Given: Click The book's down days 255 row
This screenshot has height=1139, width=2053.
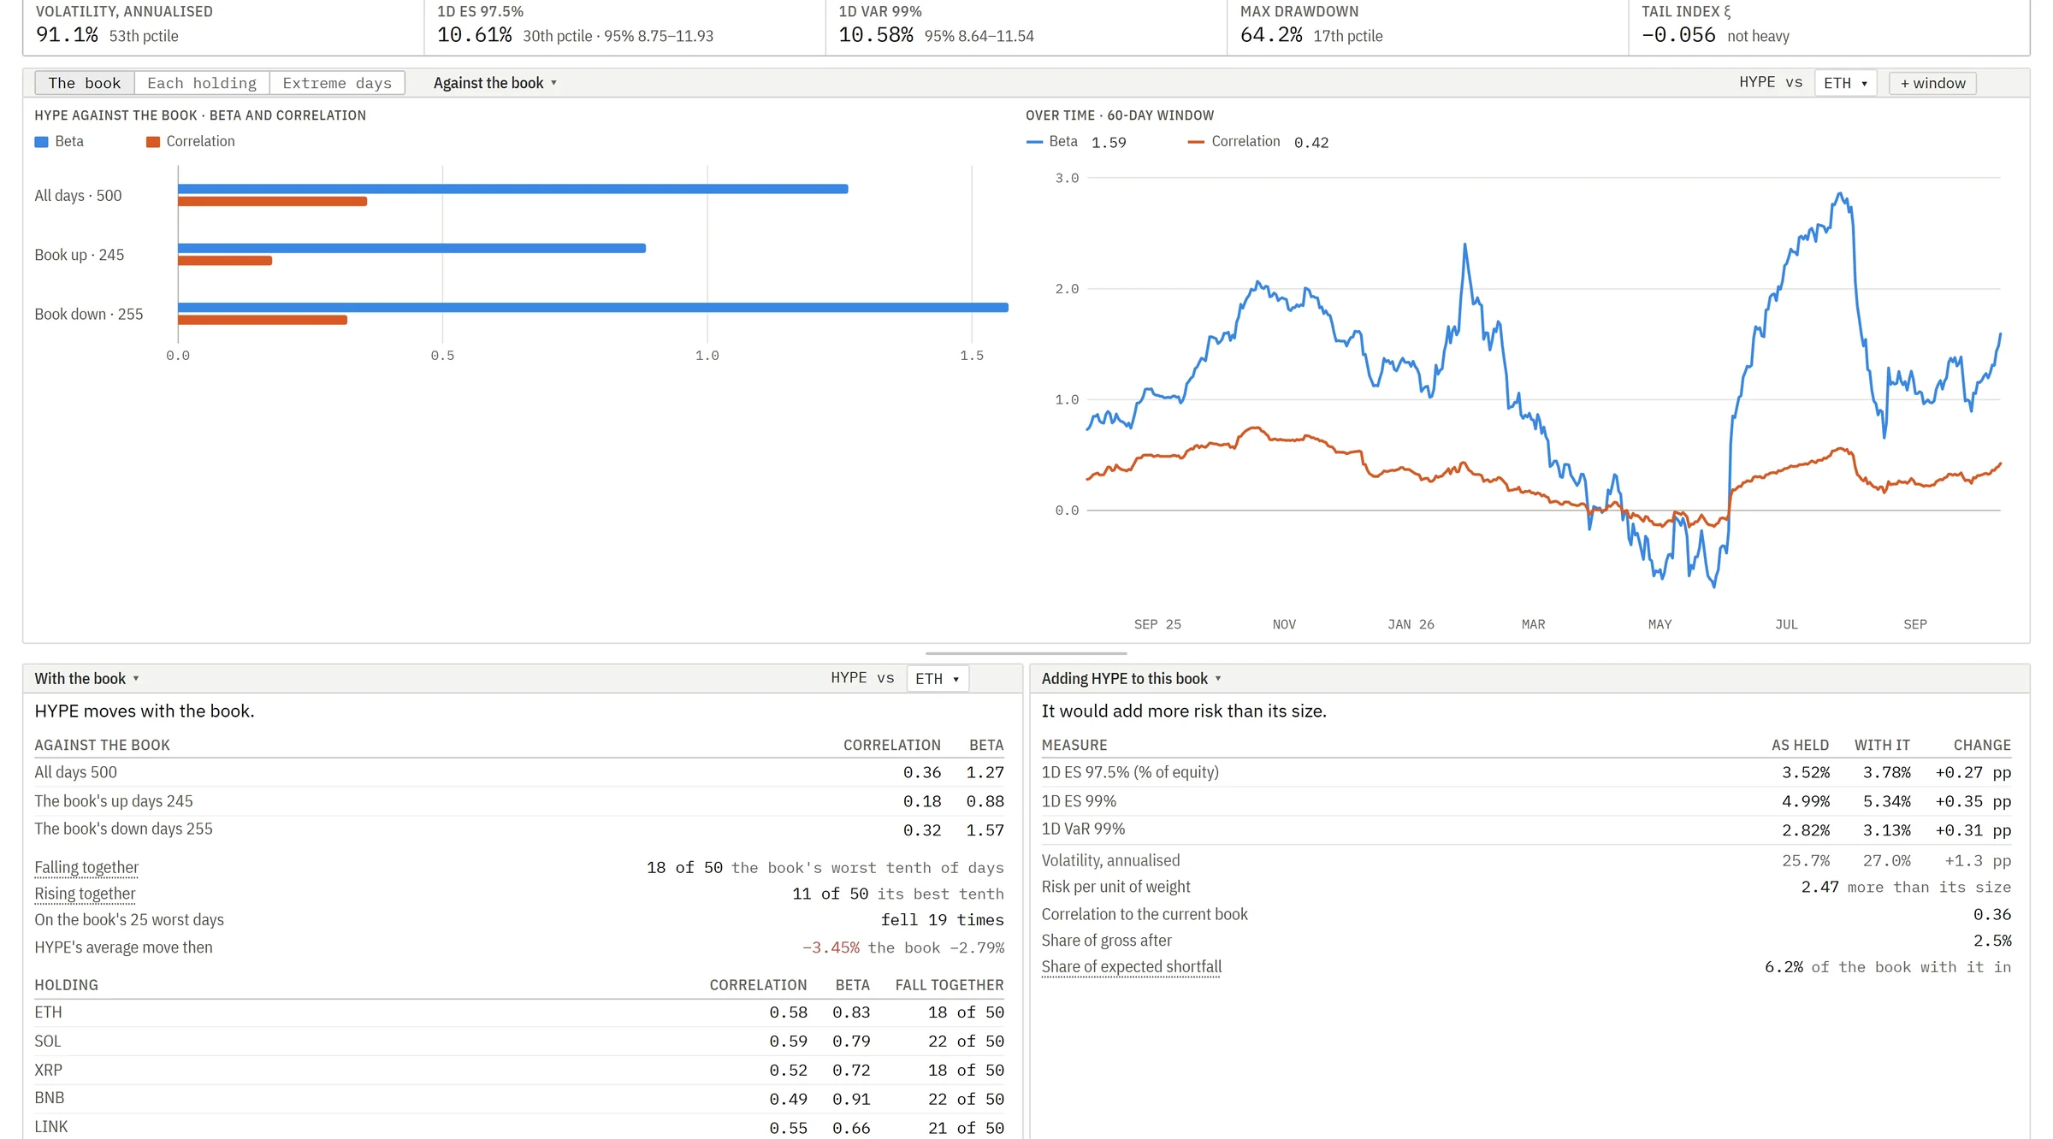Looking at the screenshot, I should [518, 829].
